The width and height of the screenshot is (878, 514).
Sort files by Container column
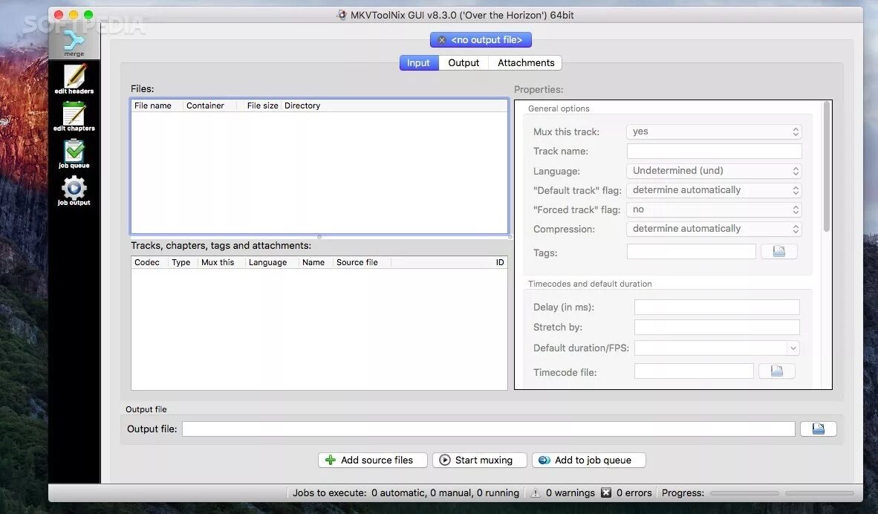[x=209, y=105]
